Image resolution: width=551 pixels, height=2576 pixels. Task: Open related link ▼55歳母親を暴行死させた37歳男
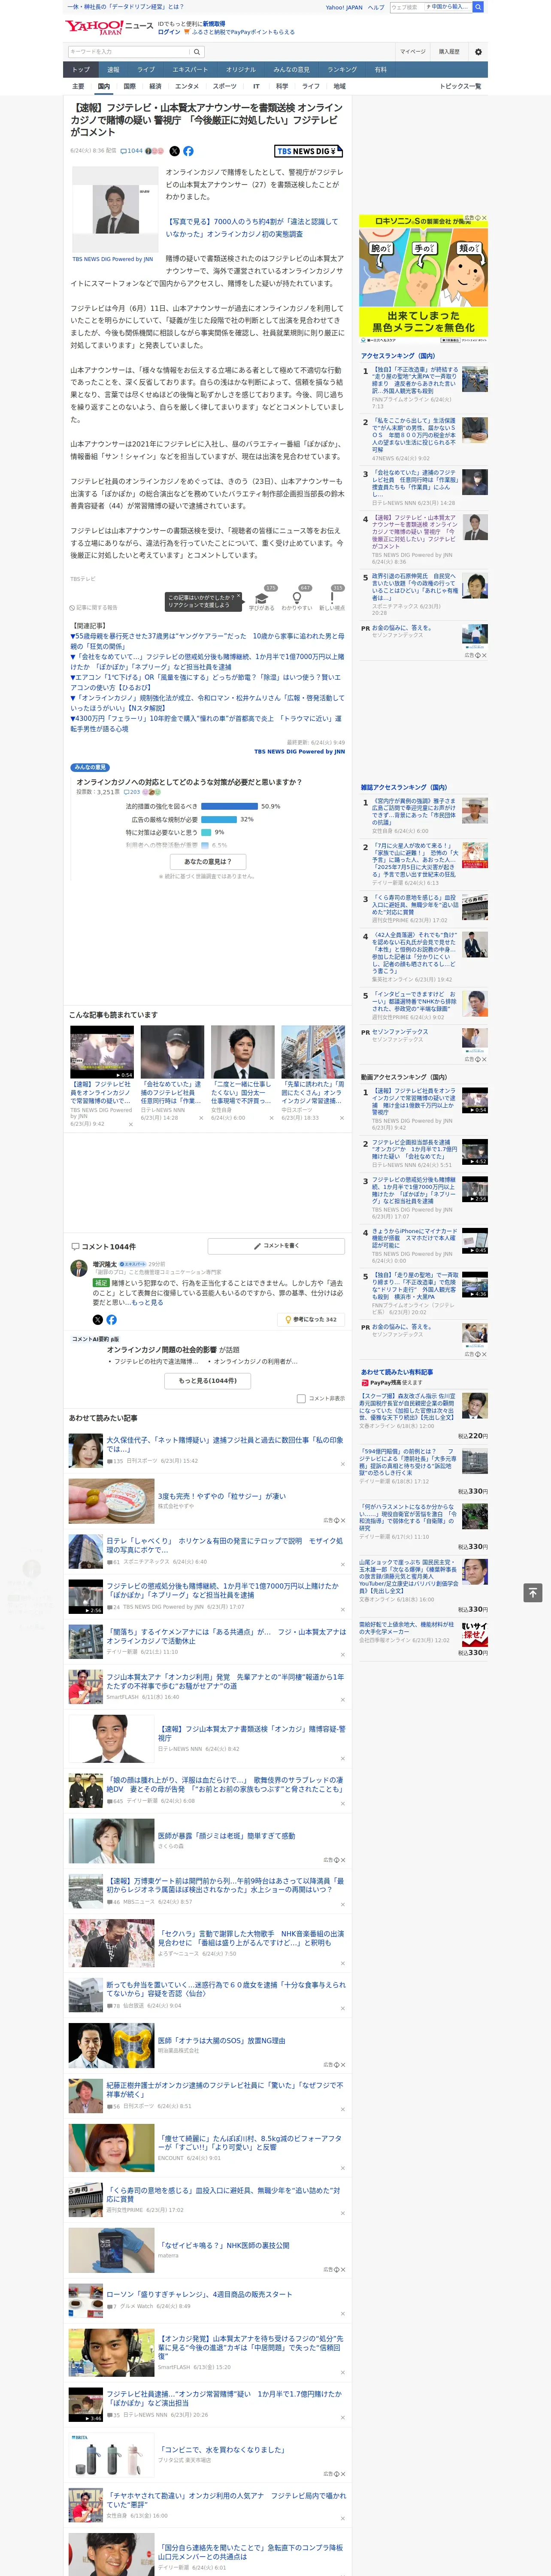[x=206, y=640]
